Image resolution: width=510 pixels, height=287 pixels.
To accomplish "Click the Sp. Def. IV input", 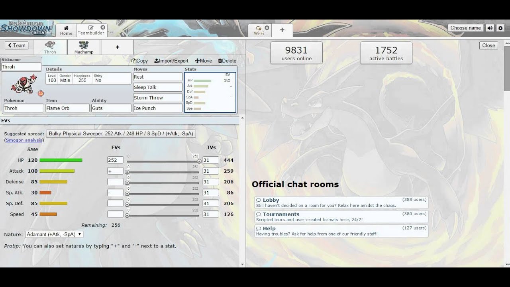I will pyautogui.click(x=211, y=203).
